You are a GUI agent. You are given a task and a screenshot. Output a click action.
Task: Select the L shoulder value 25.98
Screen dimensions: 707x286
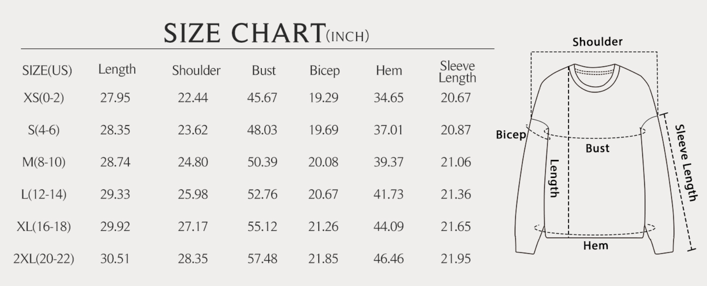point(192,194)
